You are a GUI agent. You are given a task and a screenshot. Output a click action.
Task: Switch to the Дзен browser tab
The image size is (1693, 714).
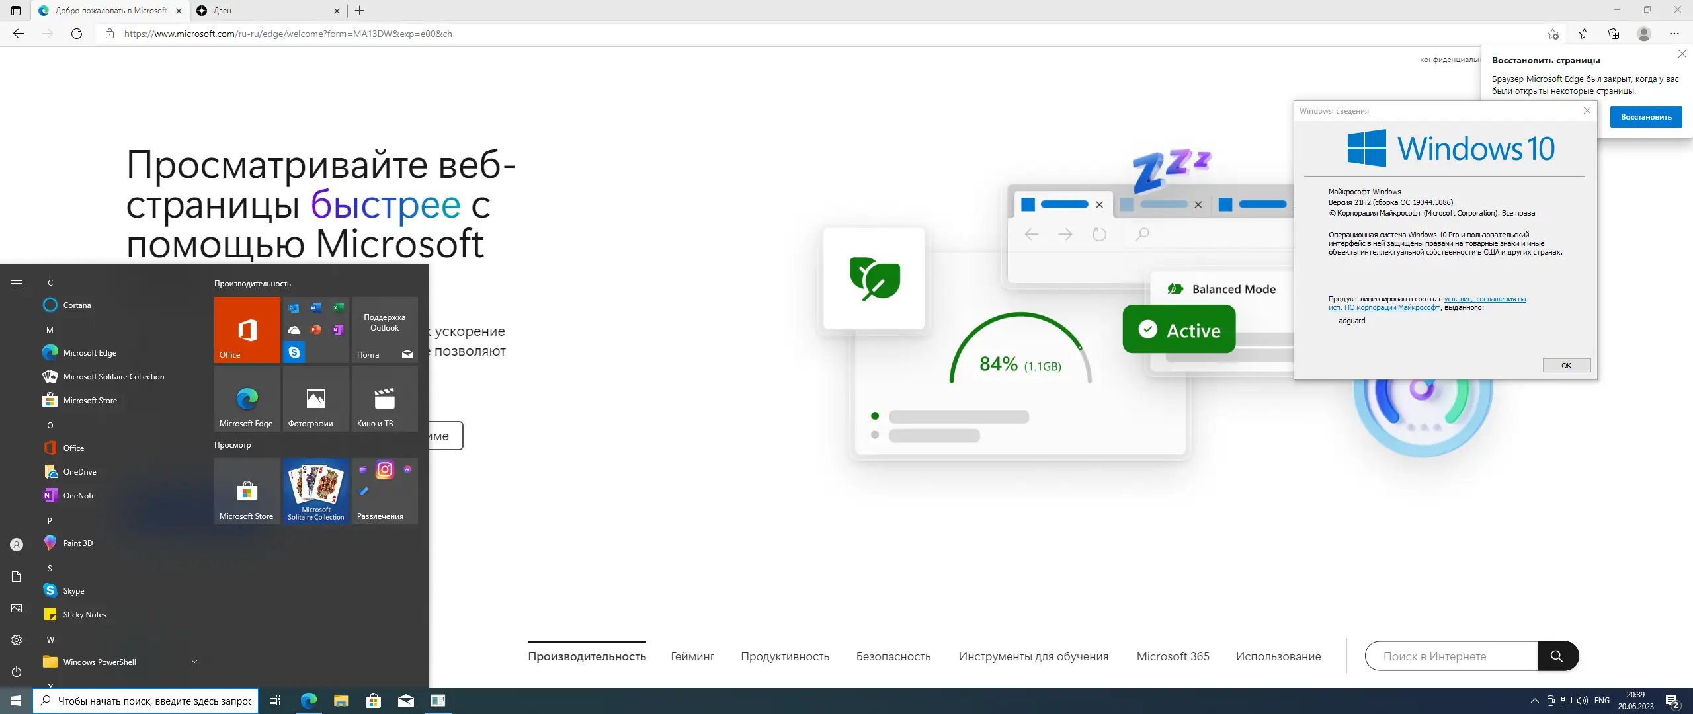click(265, 11)
